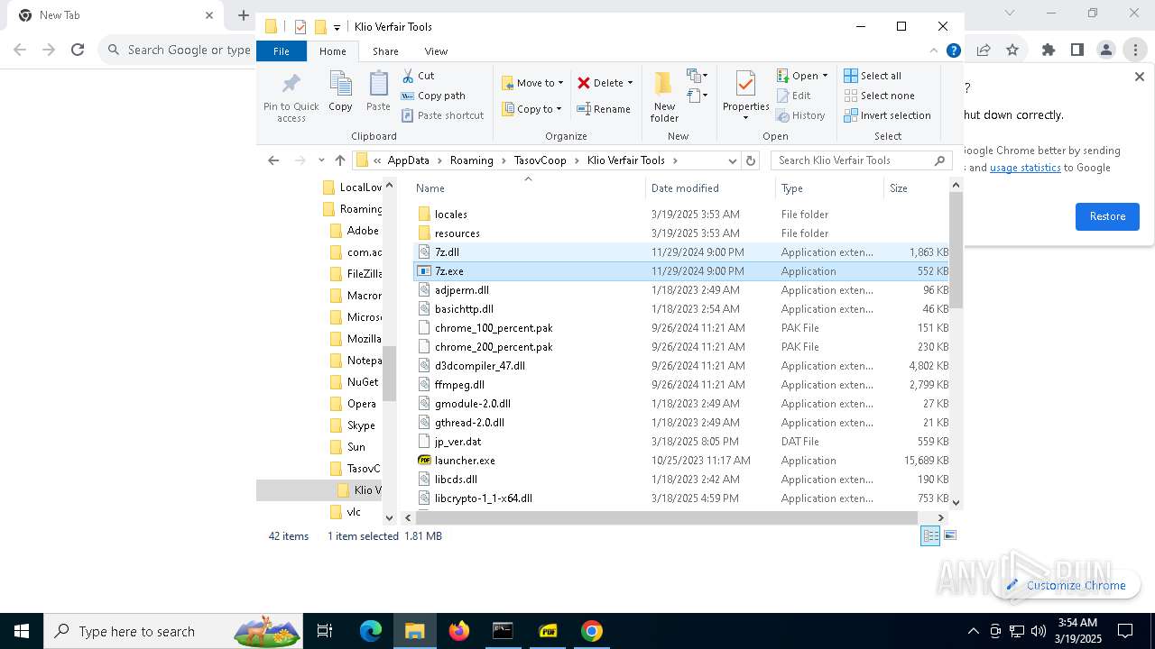
Task: Click the Edit command in Open group
Action: coord(793,96)
